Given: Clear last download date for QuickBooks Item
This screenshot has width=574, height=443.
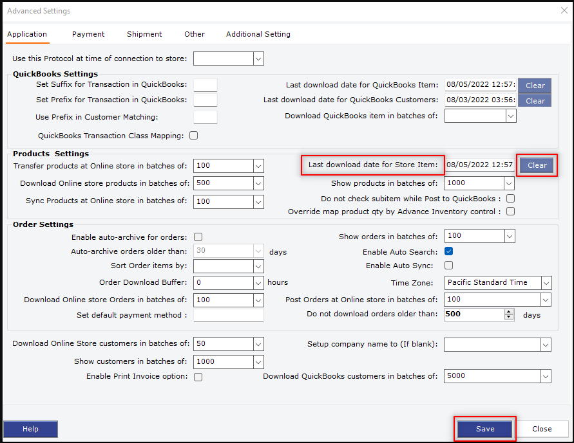Looking at the screenshot, I should (535, 86).
